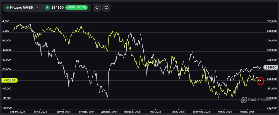This screenshot has width=279, height=115.
Task: Click the red circled marker on yellow line
Action: (261, 81)
